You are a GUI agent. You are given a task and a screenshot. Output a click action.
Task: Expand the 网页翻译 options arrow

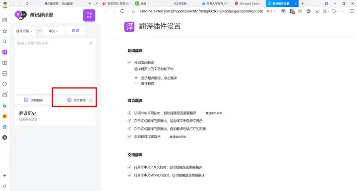91,100
